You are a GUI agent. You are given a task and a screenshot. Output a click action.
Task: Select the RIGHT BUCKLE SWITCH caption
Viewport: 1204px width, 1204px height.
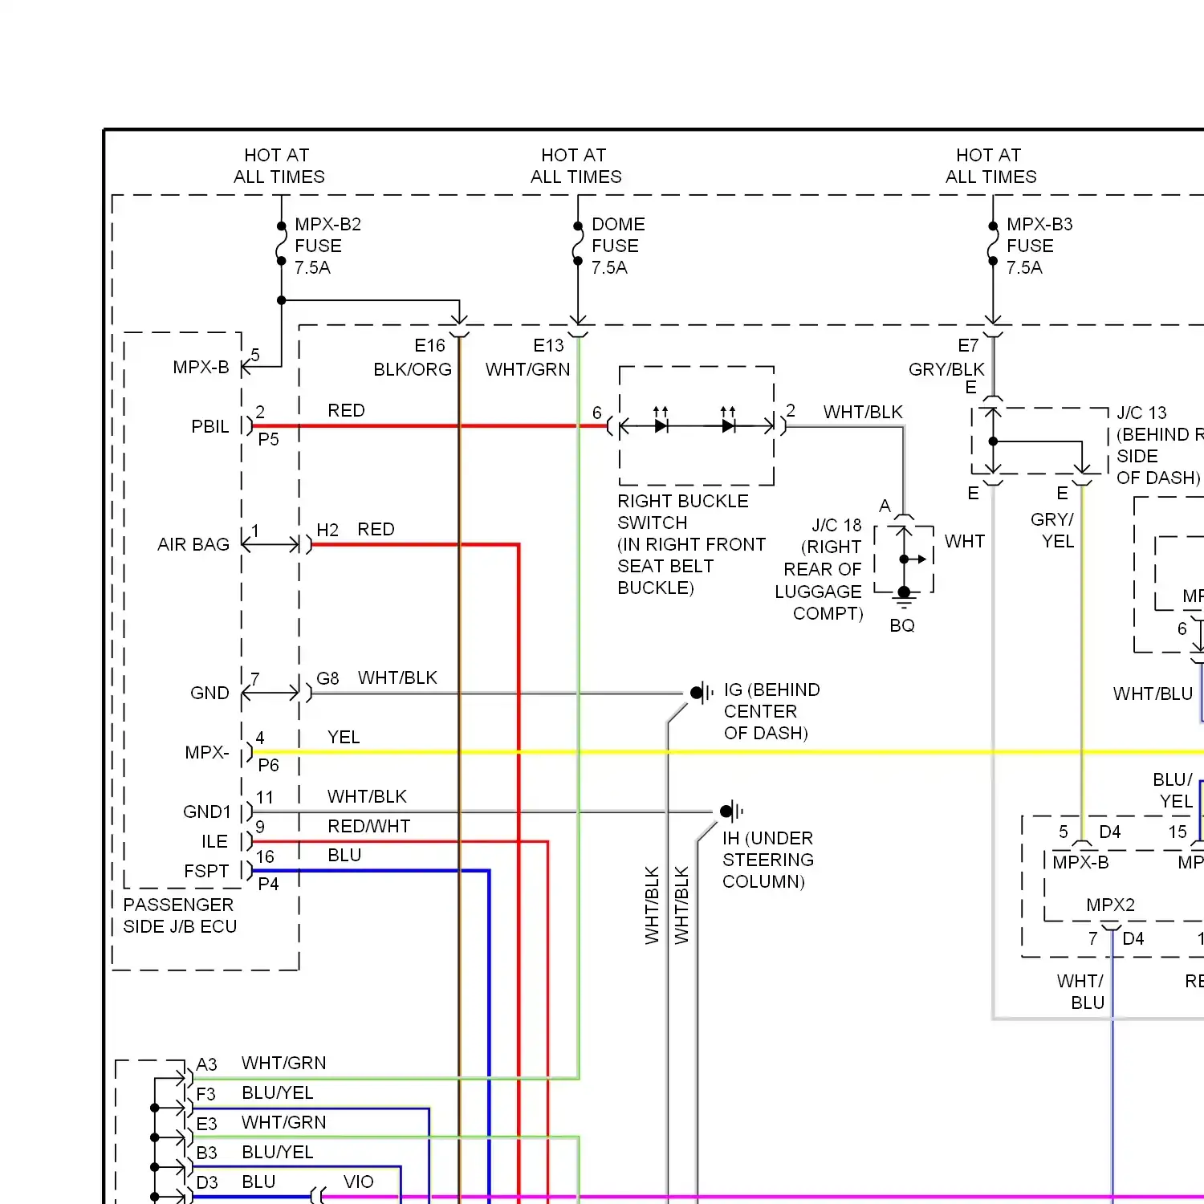pyautogui.click(x=691, y=544)
